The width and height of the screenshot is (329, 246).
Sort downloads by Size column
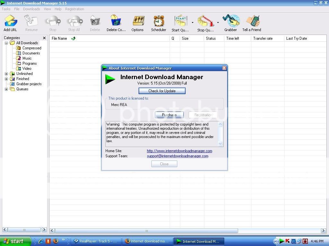192,38
